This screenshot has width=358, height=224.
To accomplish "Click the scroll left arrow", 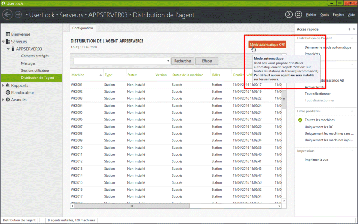I will [x=73, y=206].
